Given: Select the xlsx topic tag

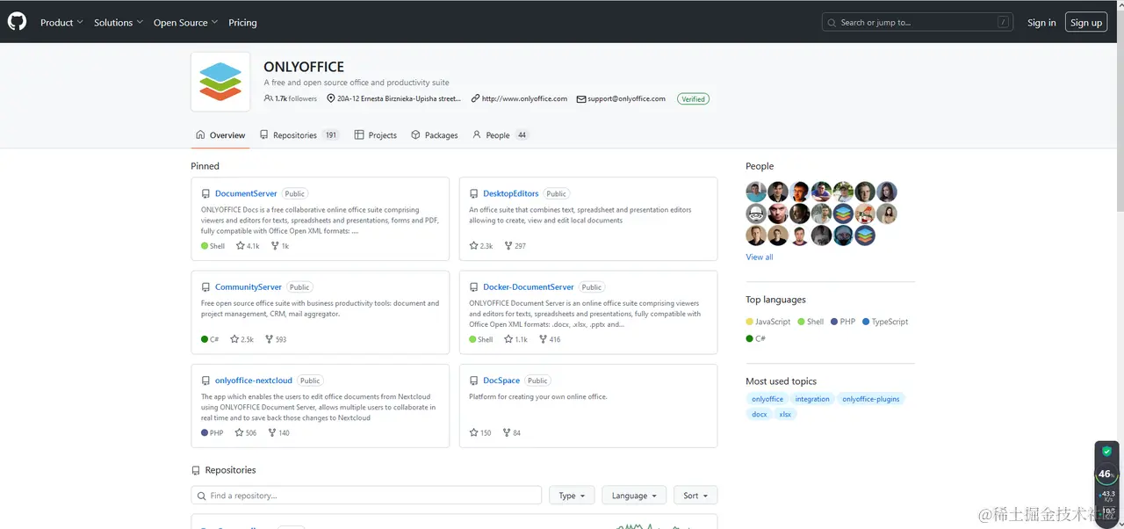Looking at the screenshot, I should [785, 414].
